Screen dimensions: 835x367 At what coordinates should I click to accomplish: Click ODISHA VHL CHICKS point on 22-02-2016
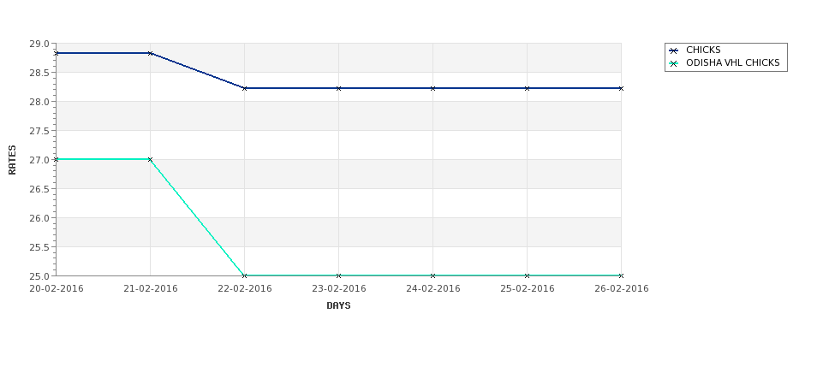pyautogui.click(x=244, y=275)
